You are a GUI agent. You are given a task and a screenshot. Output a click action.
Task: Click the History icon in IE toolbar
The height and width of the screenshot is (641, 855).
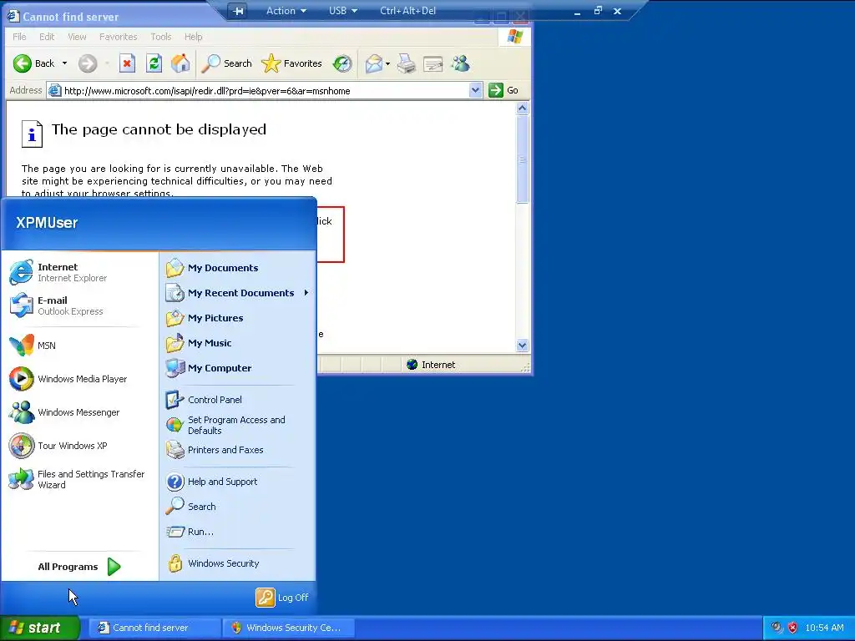342,63
